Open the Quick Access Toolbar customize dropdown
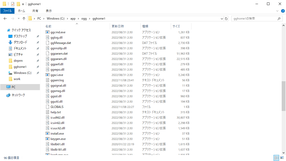Viewport: 286px width, 161px height. click(23, 4)
